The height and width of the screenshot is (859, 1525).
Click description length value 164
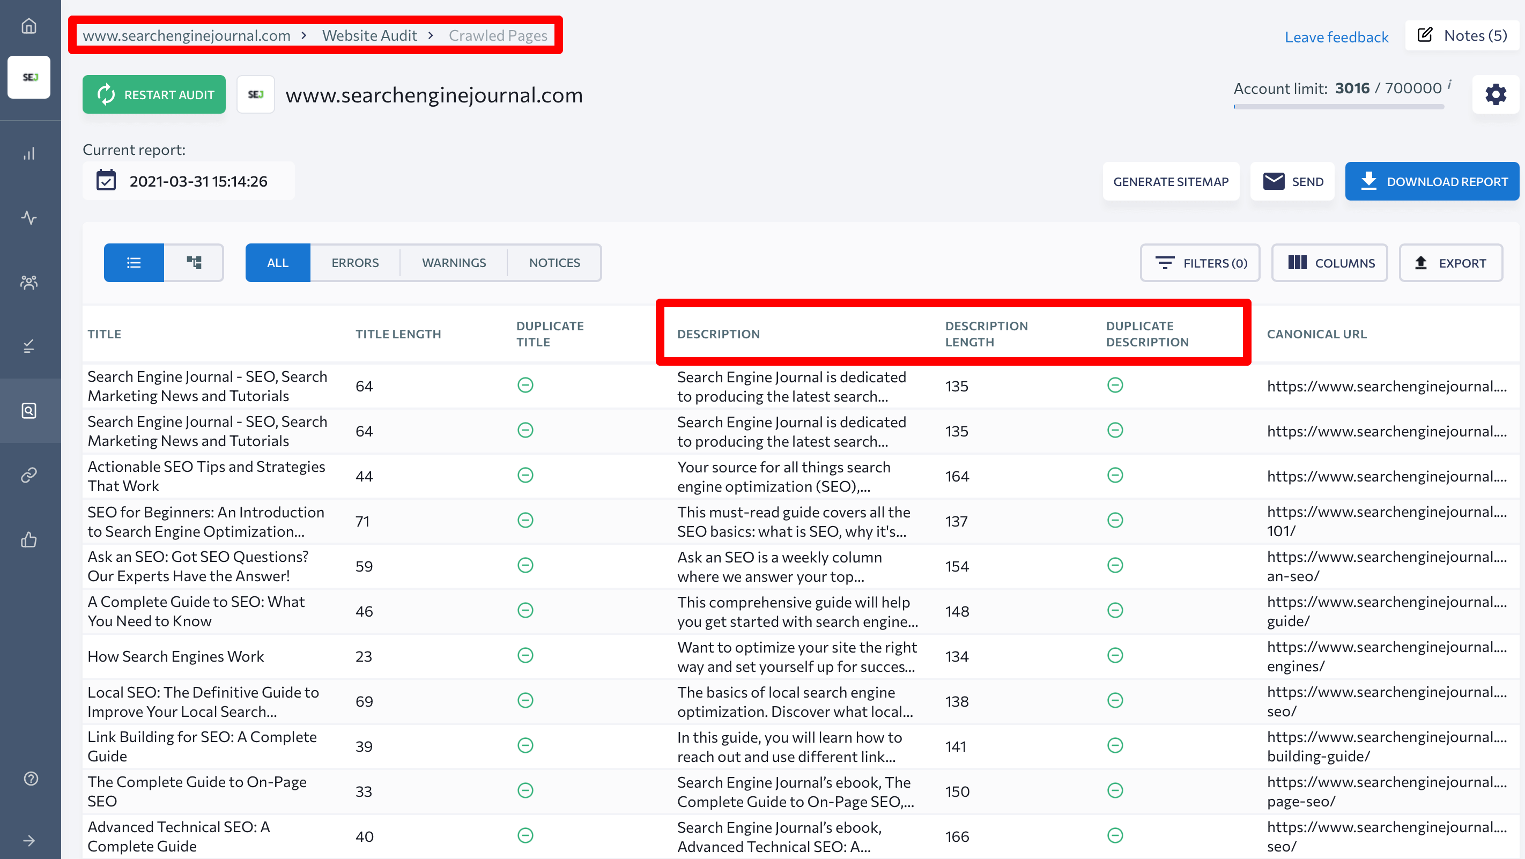pos(957,477)
